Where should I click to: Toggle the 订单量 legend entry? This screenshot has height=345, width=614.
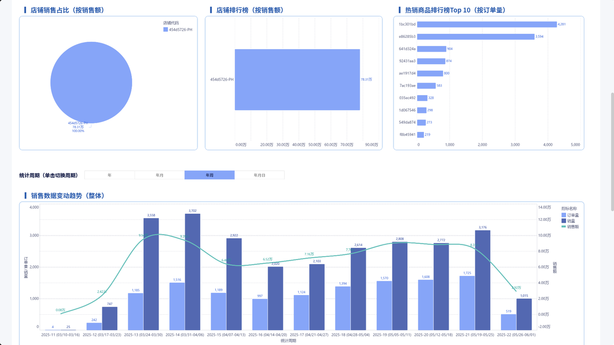click(x=569, y=215)
